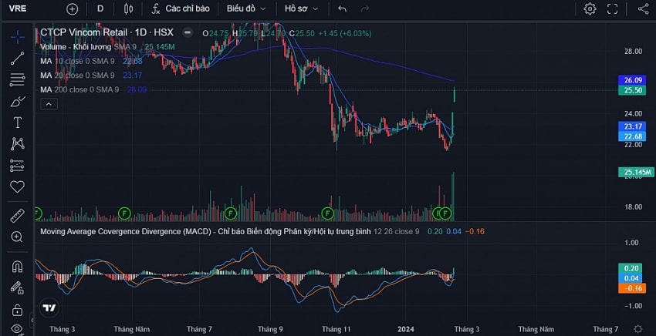Select the Fibonacci retracement tool

pos(17,79)
